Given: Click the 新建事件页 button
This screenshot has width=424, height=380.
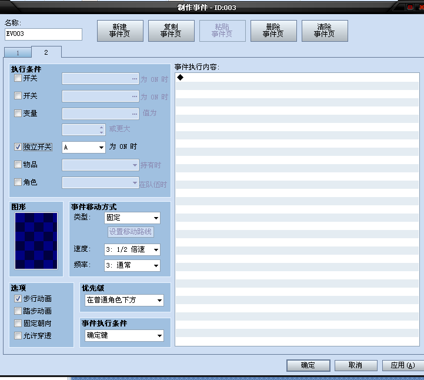Looking at the screenshot, I should (120, 31).
